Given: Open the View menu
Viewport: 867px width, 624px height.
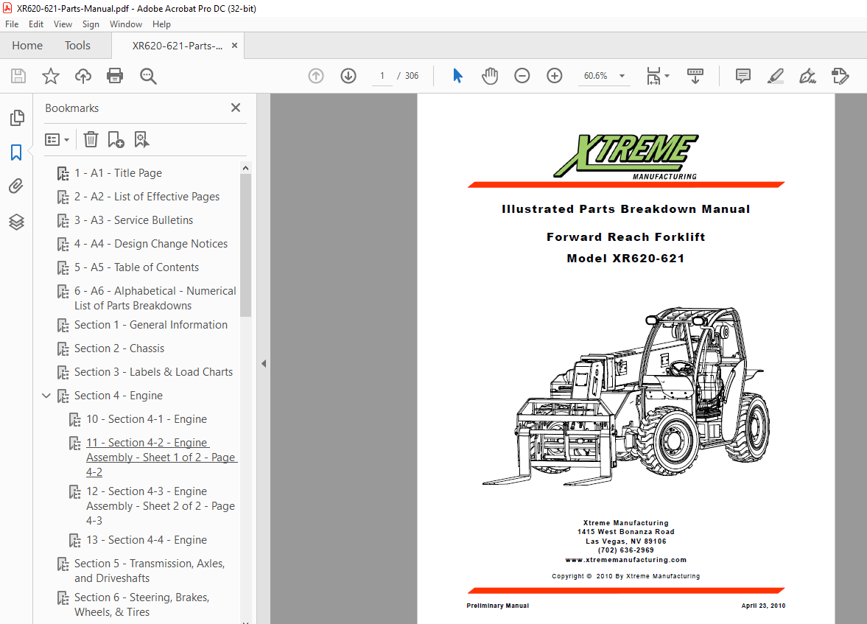Looking at the screenshot, I should click(x=63, y=24).
